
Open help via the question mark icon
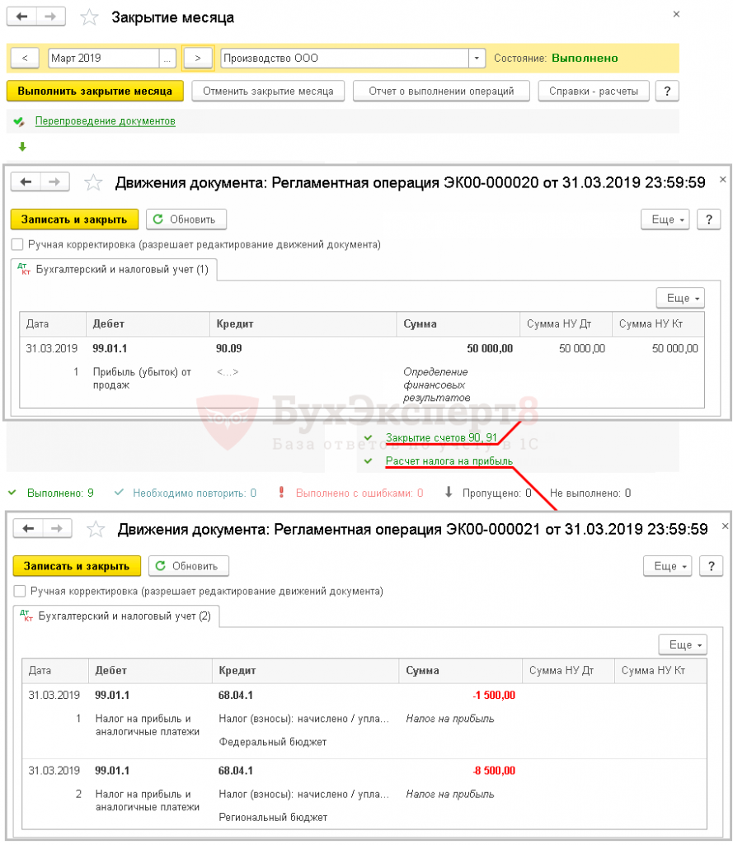pos(667,91)
